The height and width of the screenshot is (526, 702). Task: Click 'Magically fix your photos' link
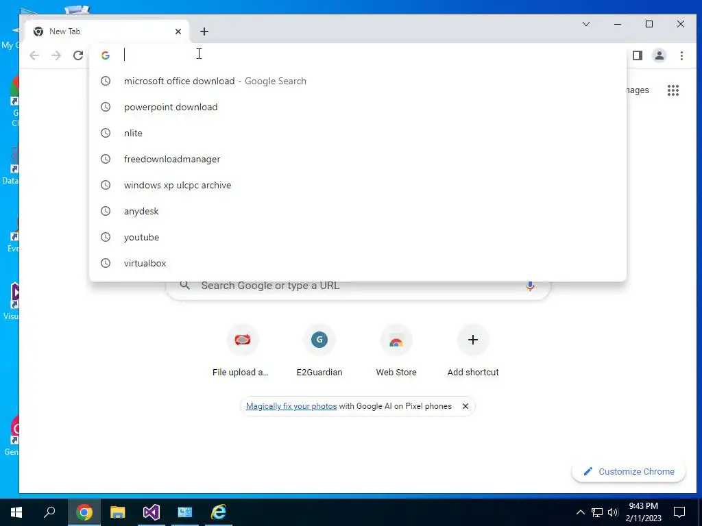tap(291, 406)
